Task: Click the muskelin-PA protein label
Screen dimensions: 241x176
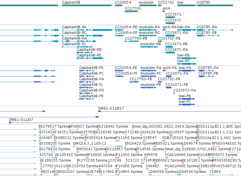Action: [x=151, y=68]
